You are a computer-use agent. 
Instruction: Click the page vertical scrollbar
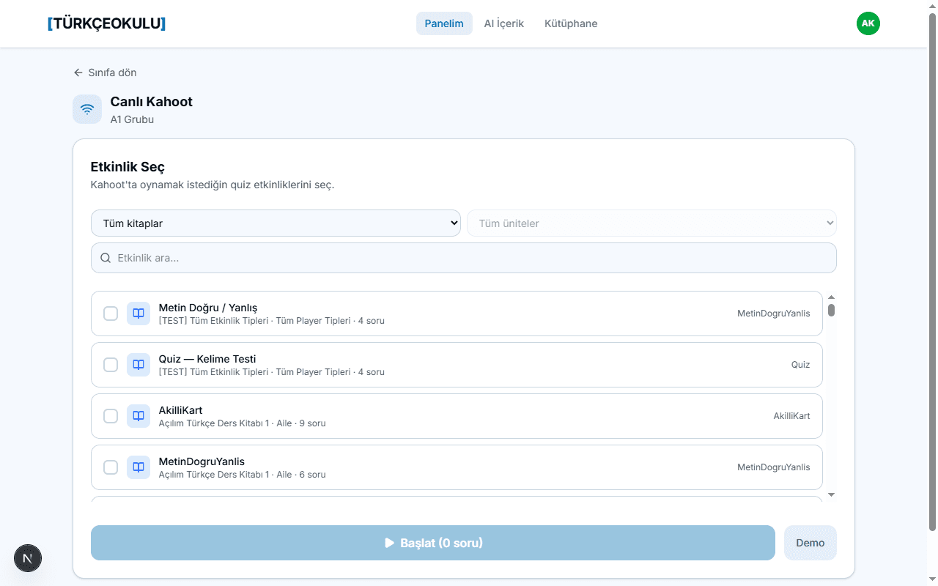click(932, 271)
